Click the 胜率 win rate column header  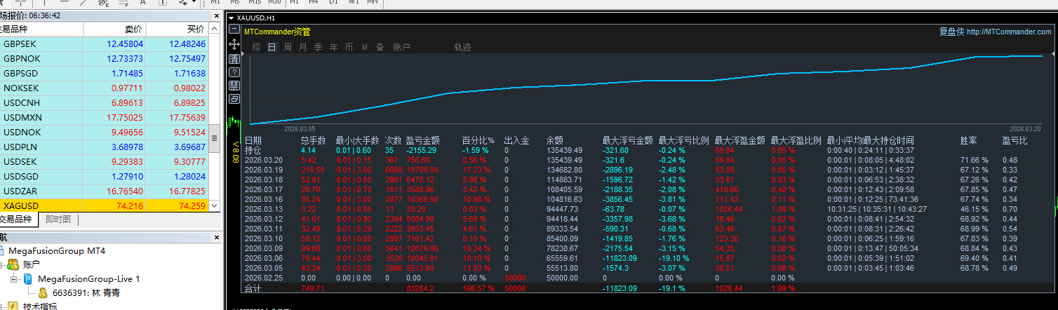coord(969,140)
